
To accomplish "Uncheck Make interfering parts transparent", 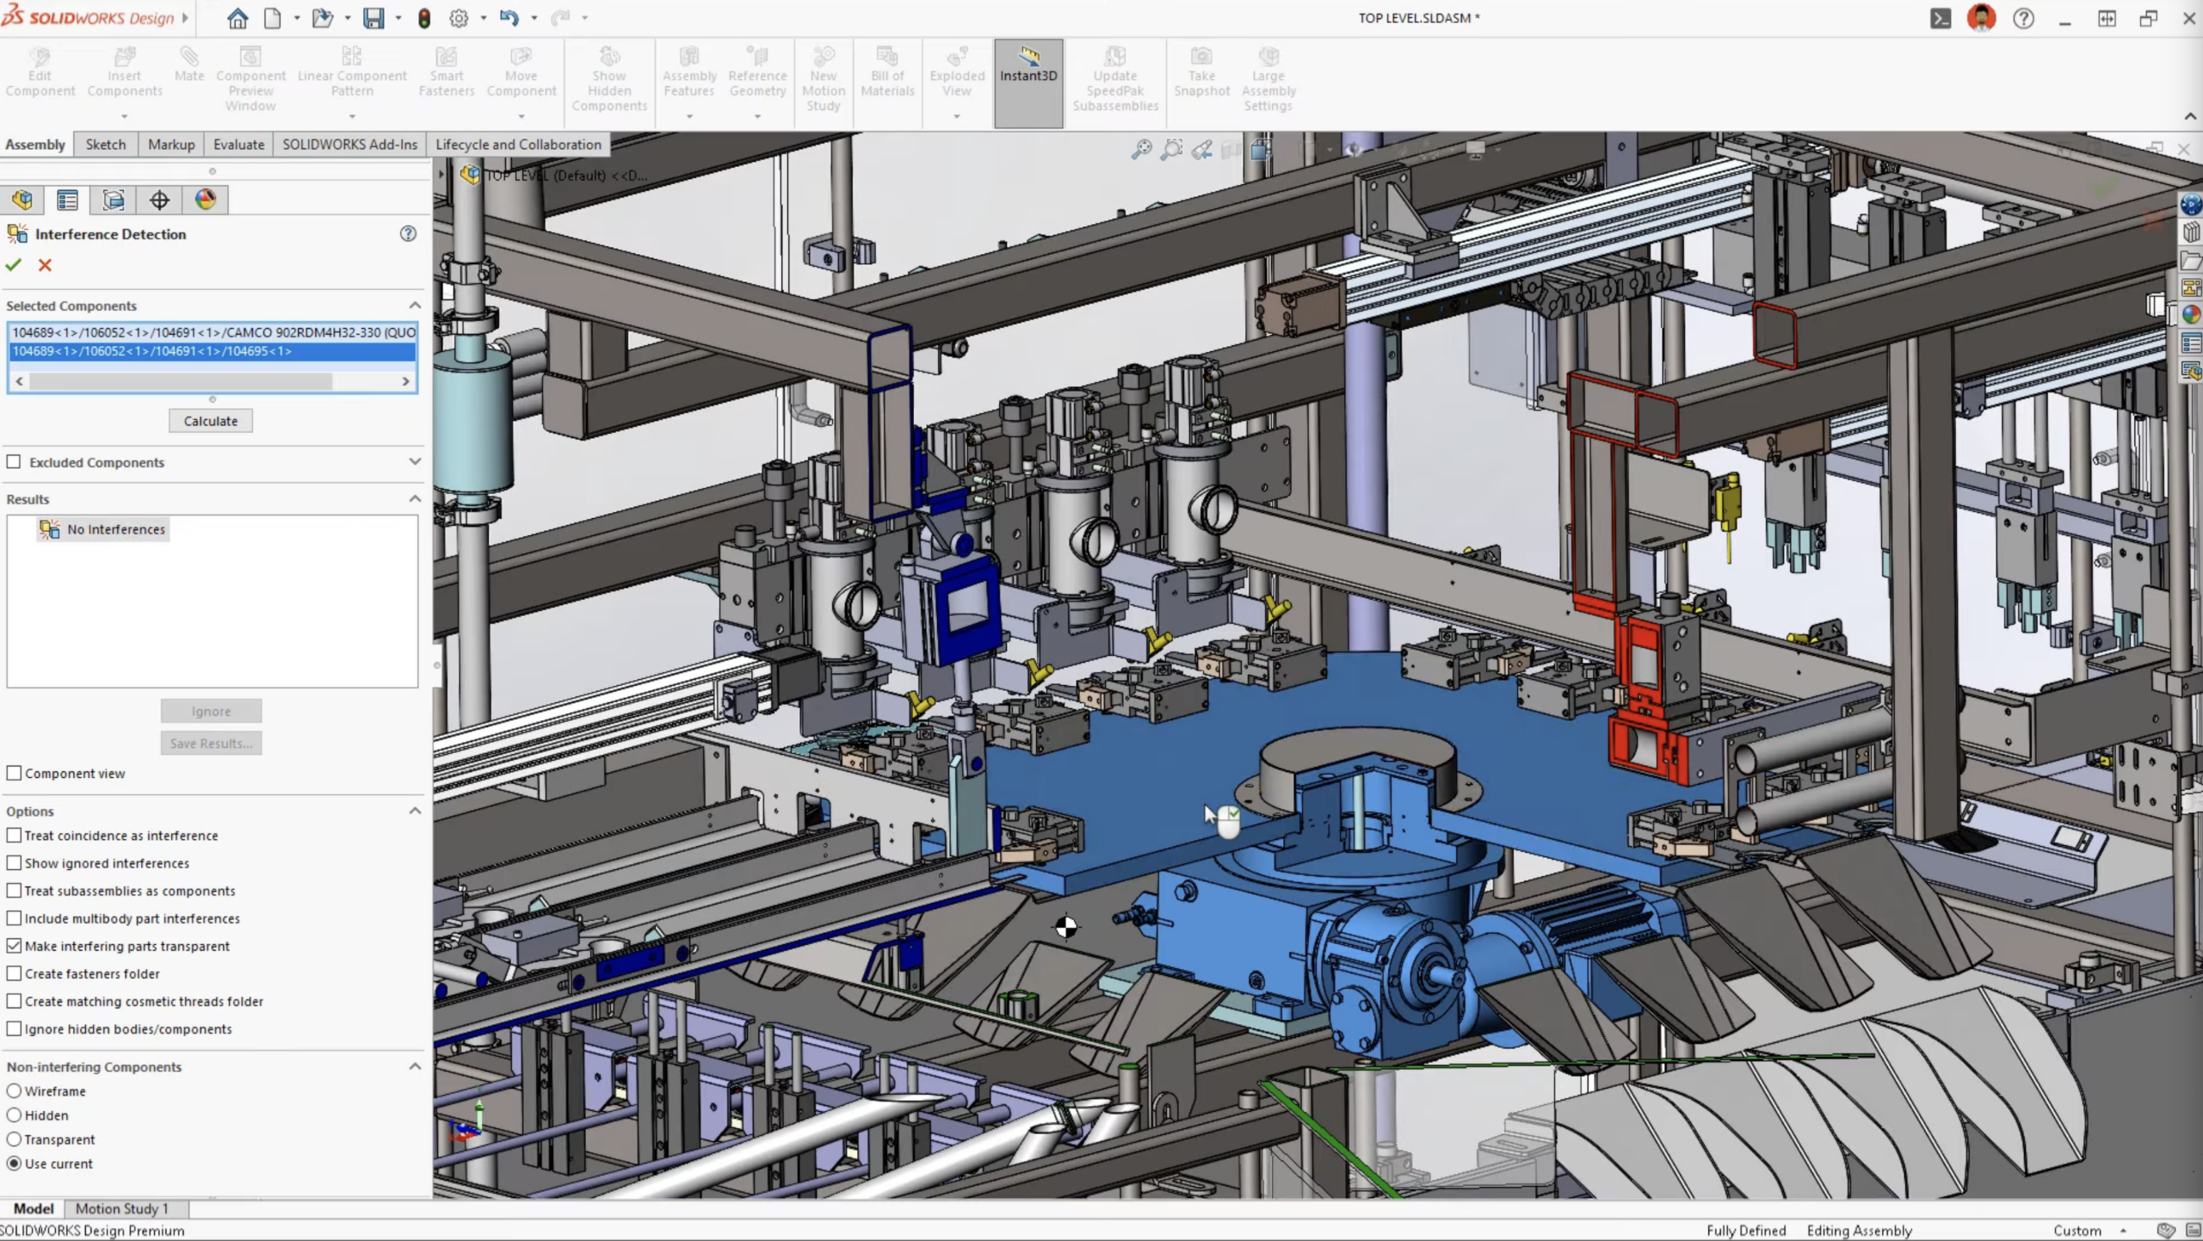I will tap(15, 945).
